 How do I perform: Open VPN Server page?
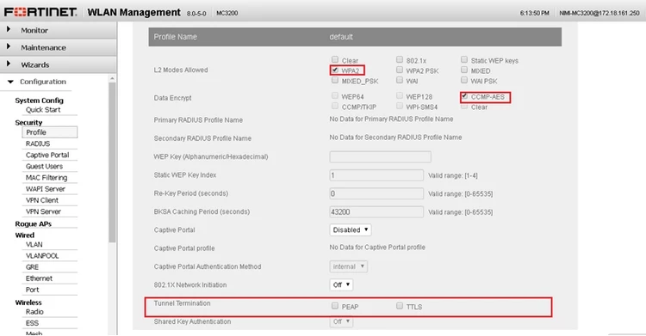tap(43, 211)
